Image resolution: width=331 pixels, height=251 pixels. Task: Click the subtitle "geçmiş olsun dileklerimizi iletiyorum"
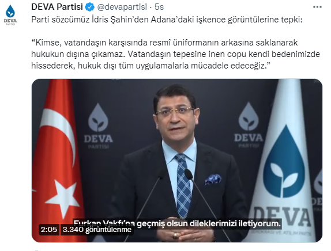[x=209, y=223]
